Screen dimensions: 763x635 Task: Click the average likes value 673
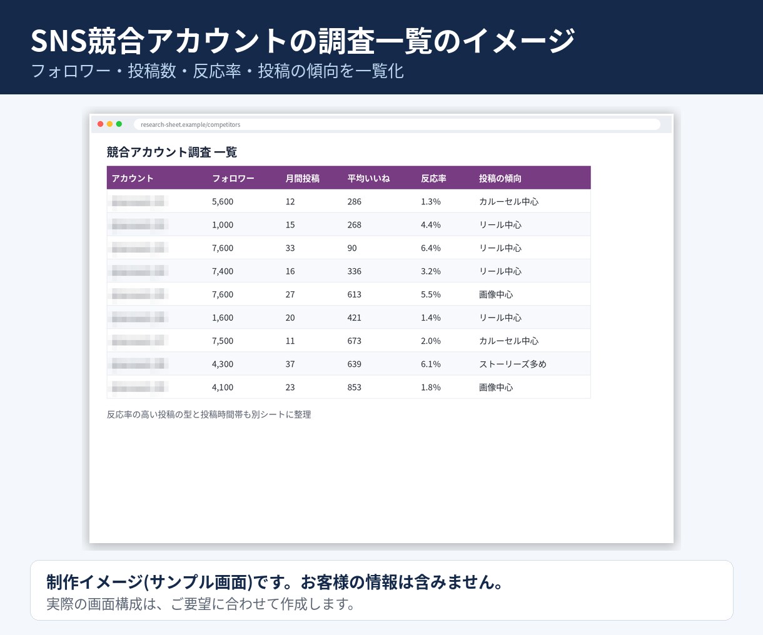coord(355,341)
